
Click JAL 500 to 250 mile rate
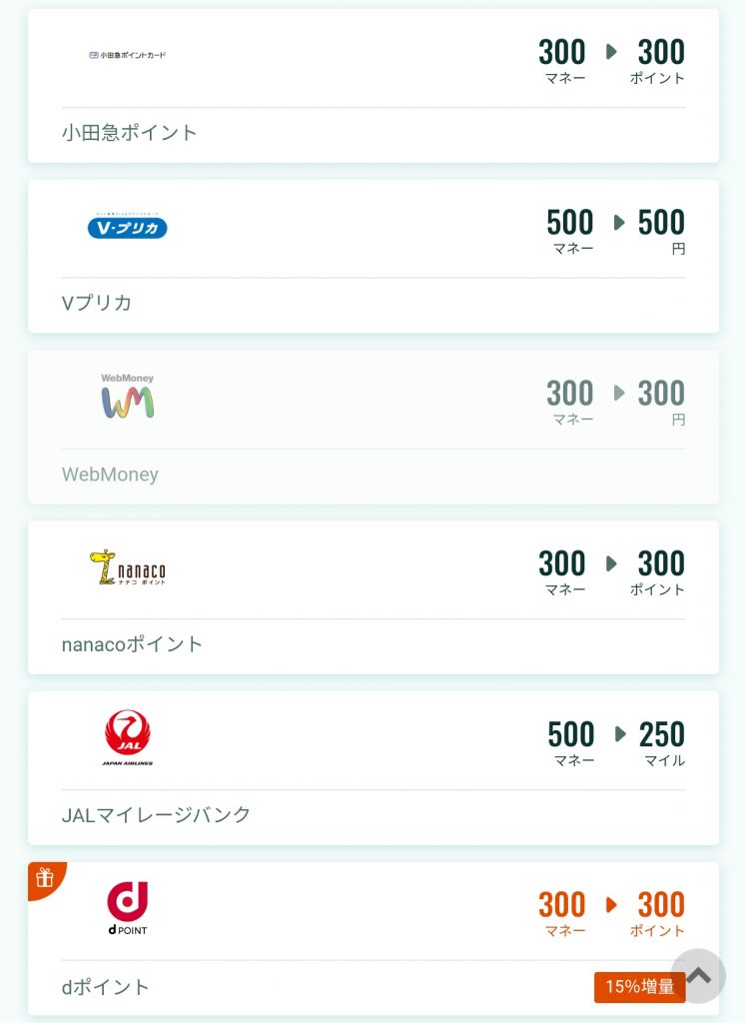616,742
